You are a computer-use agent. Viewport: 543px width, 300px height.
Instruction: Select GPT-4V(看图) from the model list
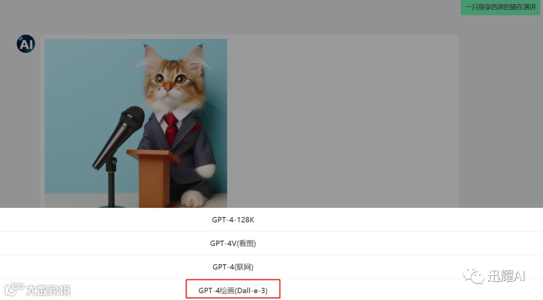233,243
